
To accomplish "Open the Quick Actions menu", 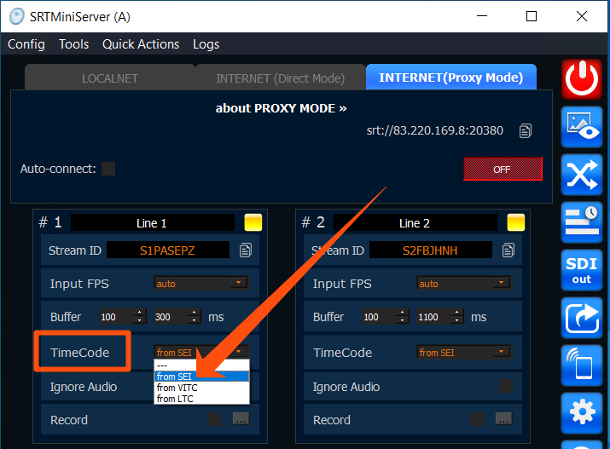I will coord(141,44).
